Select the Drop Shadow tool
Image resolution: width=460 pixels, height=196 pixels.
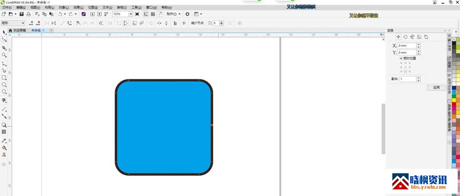pos(4,124)
